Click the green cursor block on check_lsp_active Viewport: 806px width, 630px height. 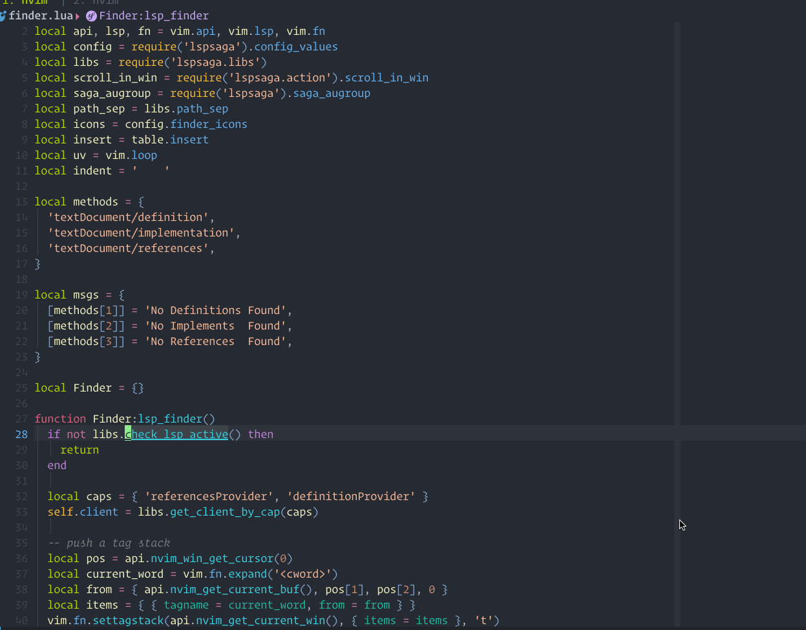pyautogui.click(x=128, y=434)
